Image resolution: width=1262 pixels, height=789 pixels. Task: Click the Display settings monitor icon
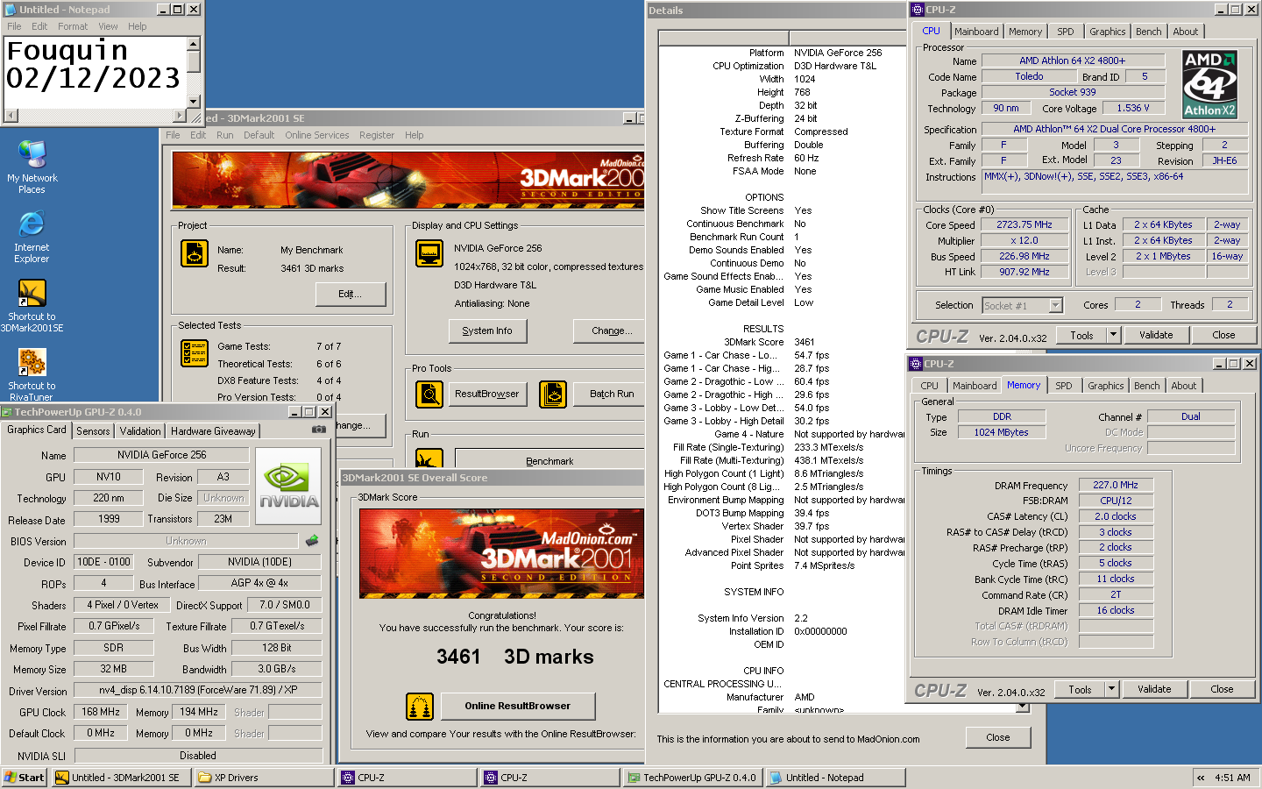[x=429, y=253]
